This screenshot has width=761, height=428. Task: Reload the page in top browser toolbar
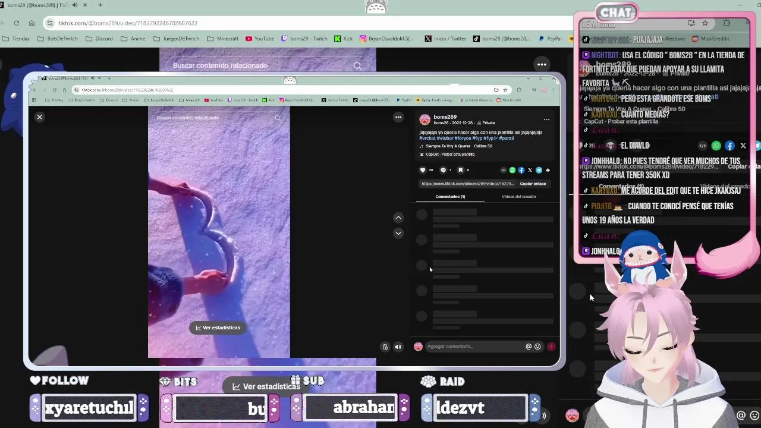pyautogui.click(x=16, y=23)
